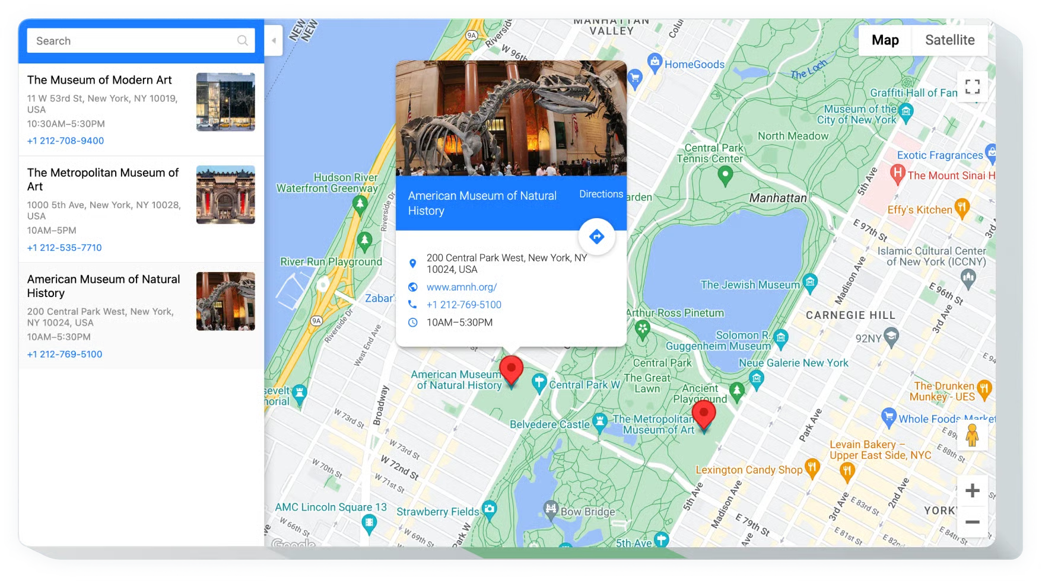Focus the Search input field

(x=141, y=40)
